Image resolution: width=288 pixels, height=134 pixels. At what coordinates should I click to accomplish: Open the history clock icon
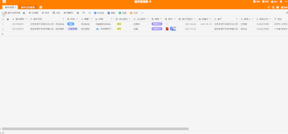(x=273, y=7)
